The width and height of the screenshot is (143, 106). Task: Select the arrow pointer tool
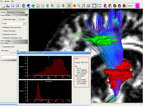click(x=69, y=6)
